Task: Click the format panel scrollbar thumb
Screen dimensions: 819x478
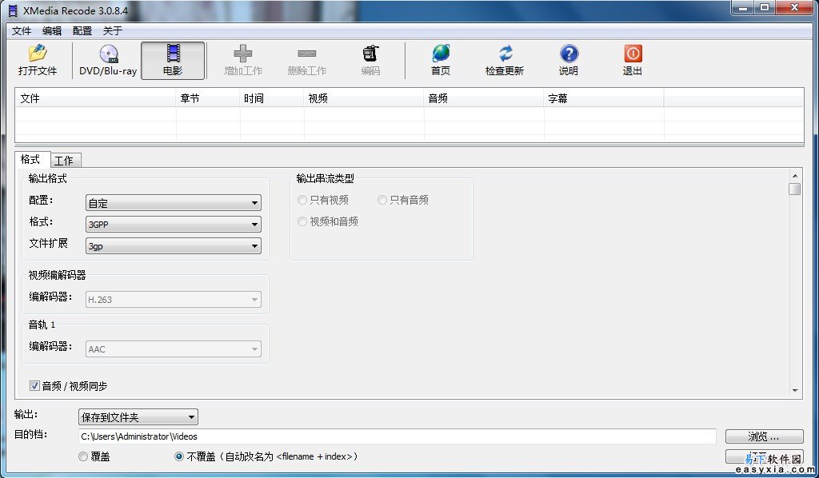Action: coord(795,189)
